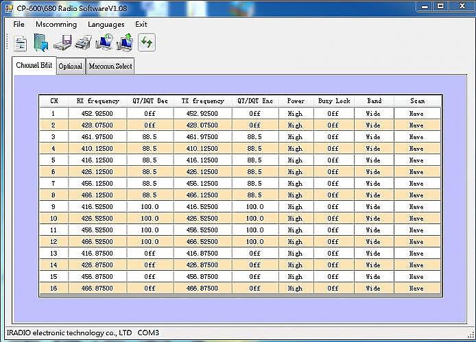This screenshot has width=476, height=342.
Task: Click channel 5 QT/DQT Dec value 88.5
Action: pyautogui.click(x=150, y=160)
